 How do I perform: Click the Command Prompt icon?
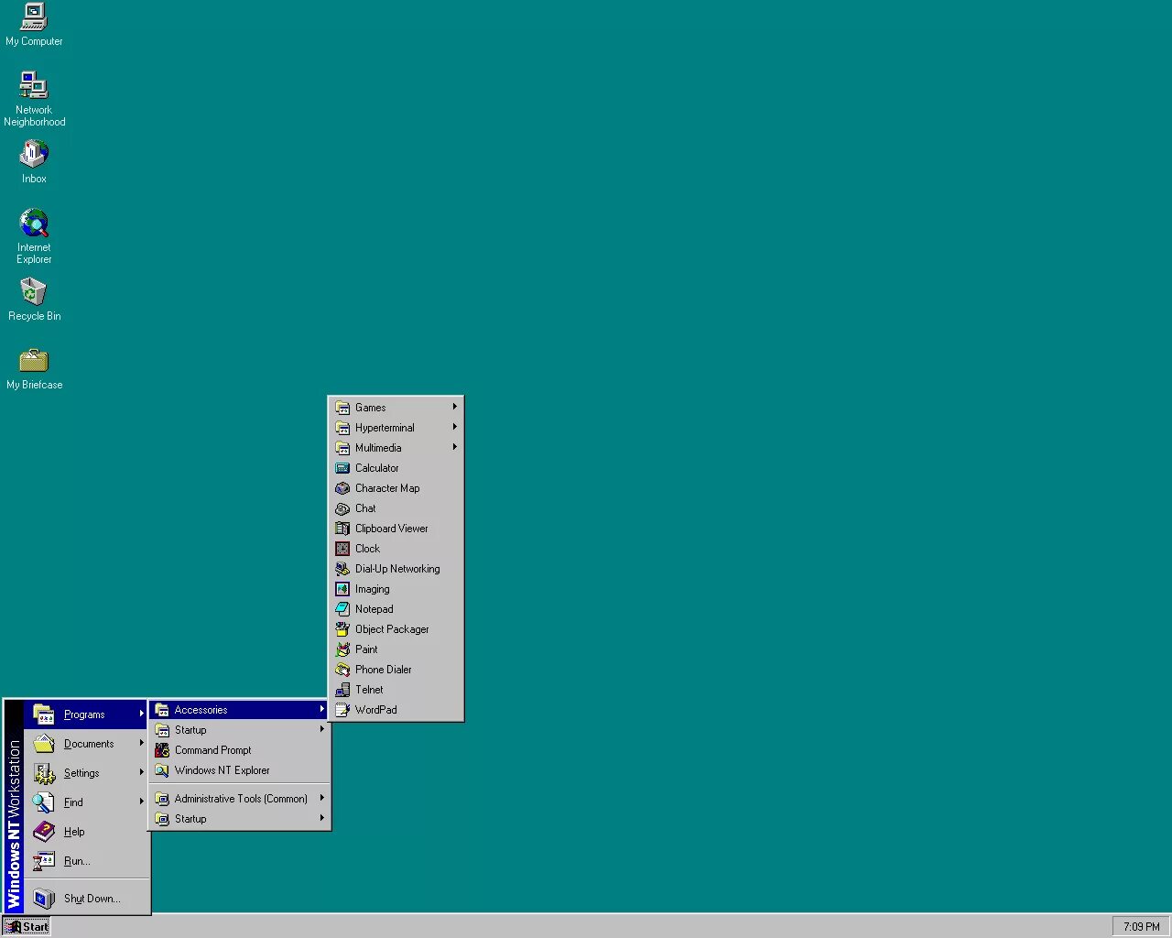[162, 750]
